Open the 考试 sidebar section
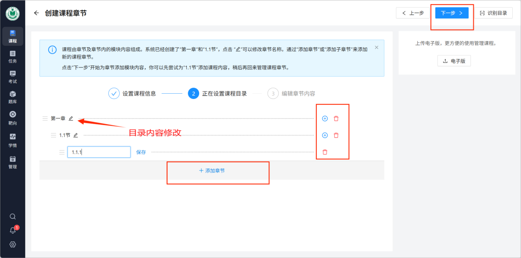The height and width of the screenshot is (258, 521). (12, 77)
